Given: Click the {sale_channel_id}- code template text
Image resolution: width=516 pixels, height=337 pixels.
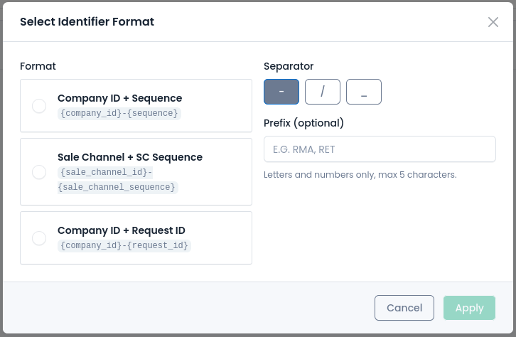Looking at the screenshot, I should (106, 173).
